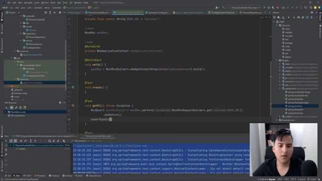Screen dimensions: 322x181
Task: Click Sort Alphabetically icon in test toolbar
Action: (x=21, y=141)
